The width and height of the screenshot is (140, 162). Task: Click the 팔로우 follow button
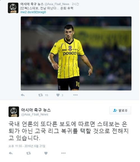(x=120, y=111)
